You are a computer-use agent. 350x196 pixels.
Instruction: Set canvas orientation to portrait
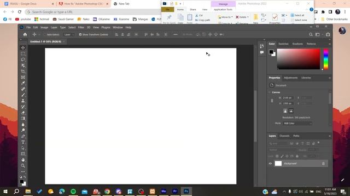285,111
